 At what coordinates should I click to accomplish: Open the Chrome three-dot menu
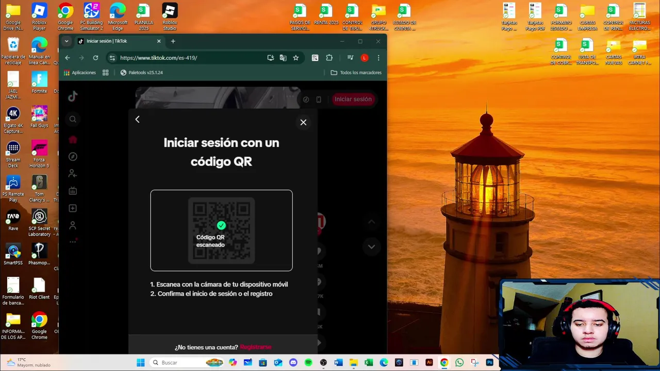(378, 58)
